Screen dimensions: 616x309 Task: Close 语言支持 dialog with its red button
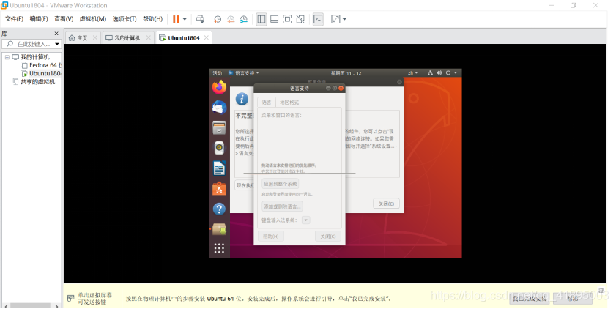pyautogui.click(x=341, y=89)
